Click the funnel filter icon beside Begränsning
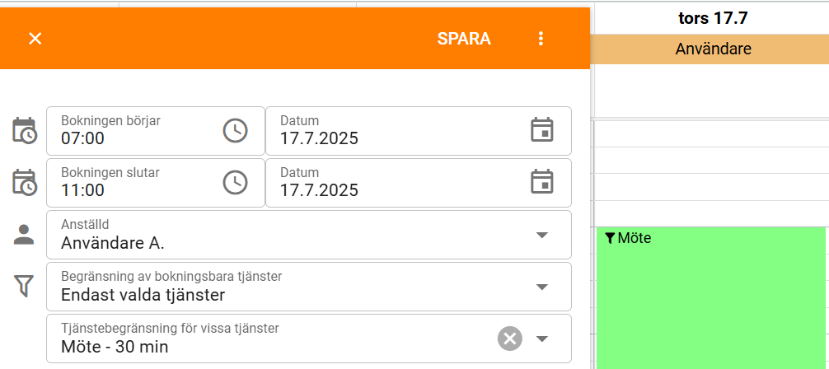This screenshot has height=369, width=829. pos(24,286)
